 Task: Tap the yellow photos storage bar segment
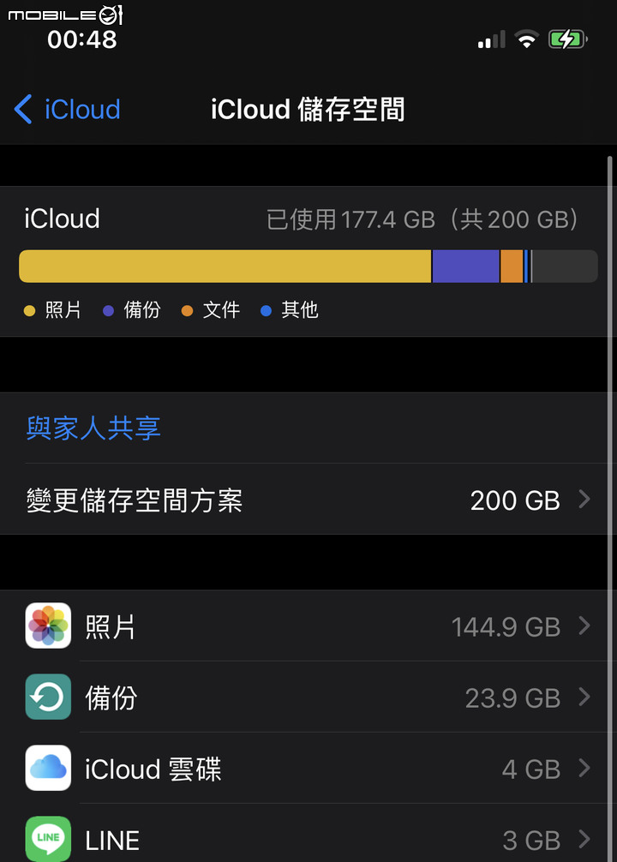225,266
